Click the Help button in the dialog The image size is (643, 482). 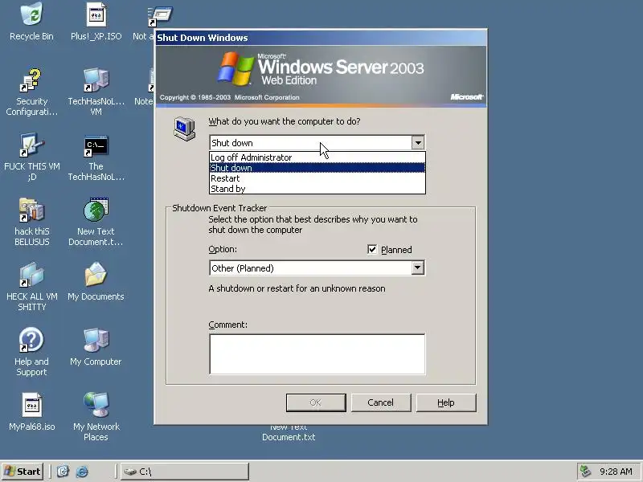coord(446,402)
